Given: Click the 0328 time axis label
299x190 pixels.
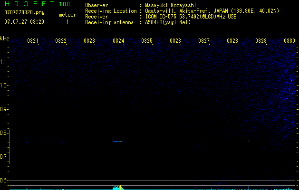Looking at the screenshot, I should coord(232,41).
